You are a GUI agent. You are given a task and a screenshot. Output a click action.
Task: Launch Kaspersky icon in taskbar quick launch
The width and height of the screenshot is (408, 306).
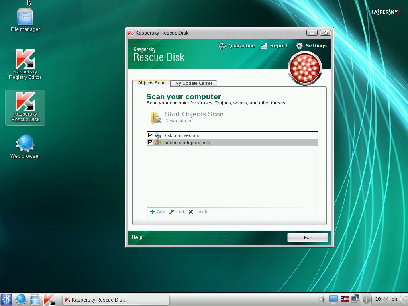[49, 300]
